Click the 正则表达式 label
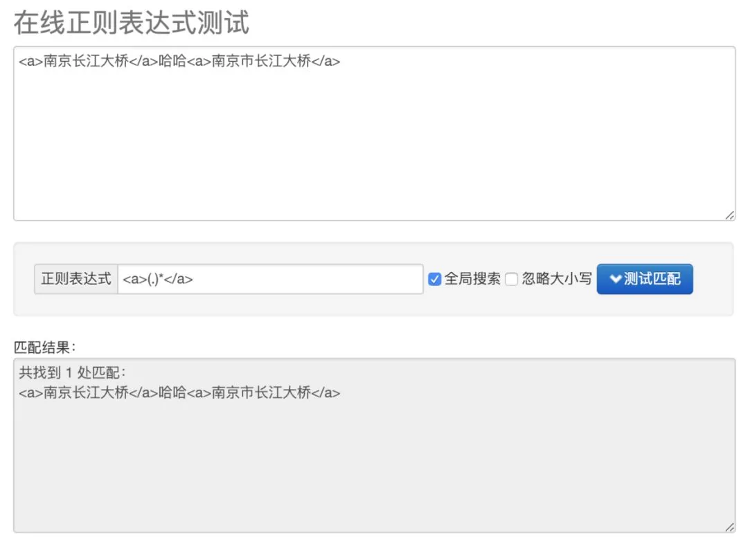The width and height of the screenshot is (748, 544). click(75, 279)
